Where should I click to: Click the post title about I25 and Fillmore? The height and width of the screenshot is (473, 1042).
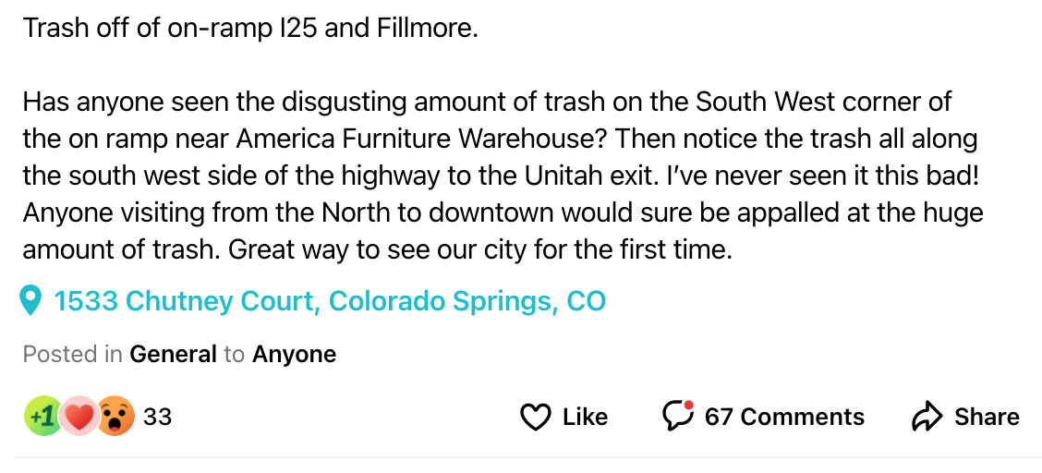coord(250,29)
